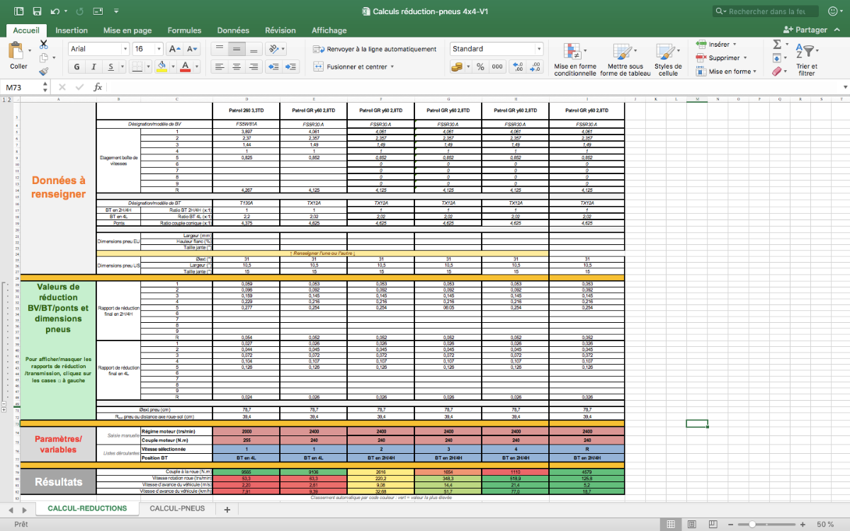Click the Undo arrow icon
The height and width of the screenshot is (531, 850).
point(56,11)
